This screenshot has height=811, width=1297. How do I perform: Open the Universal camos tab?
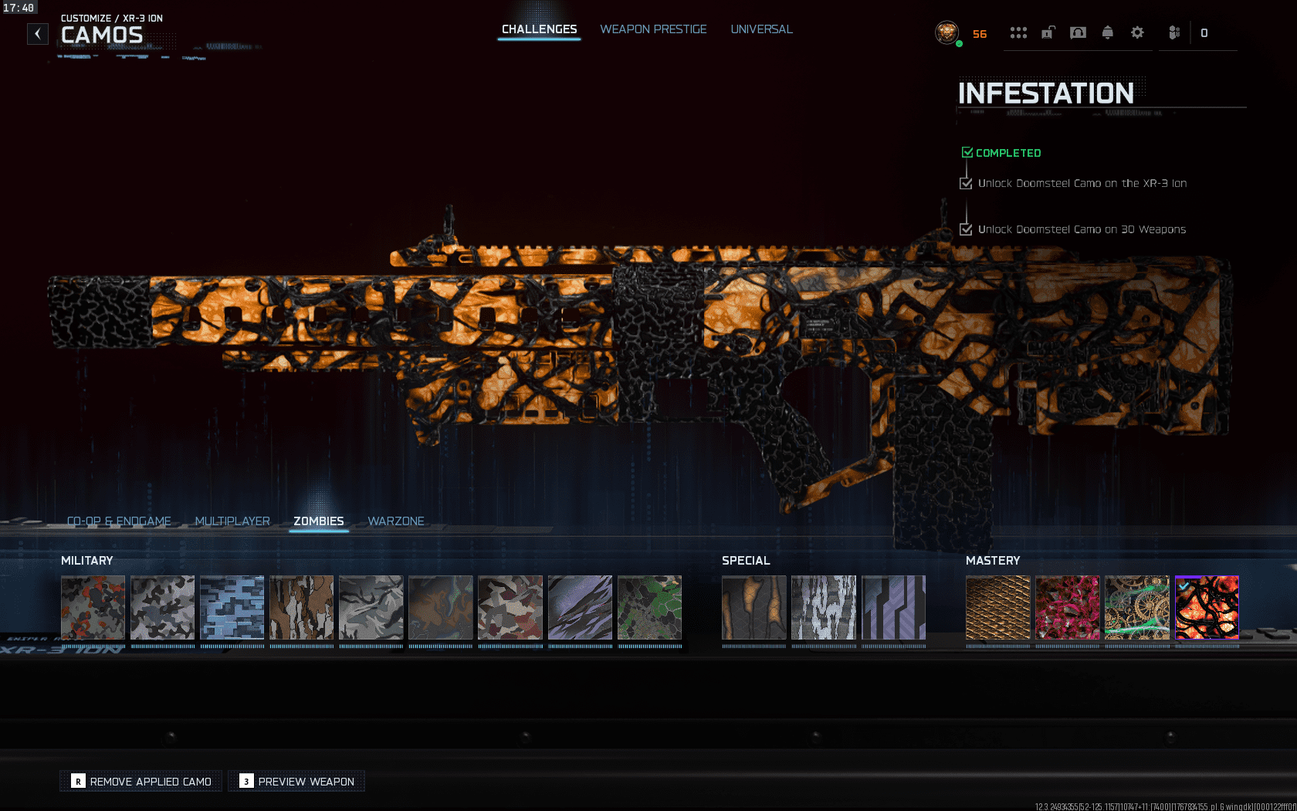click(761, 29)
